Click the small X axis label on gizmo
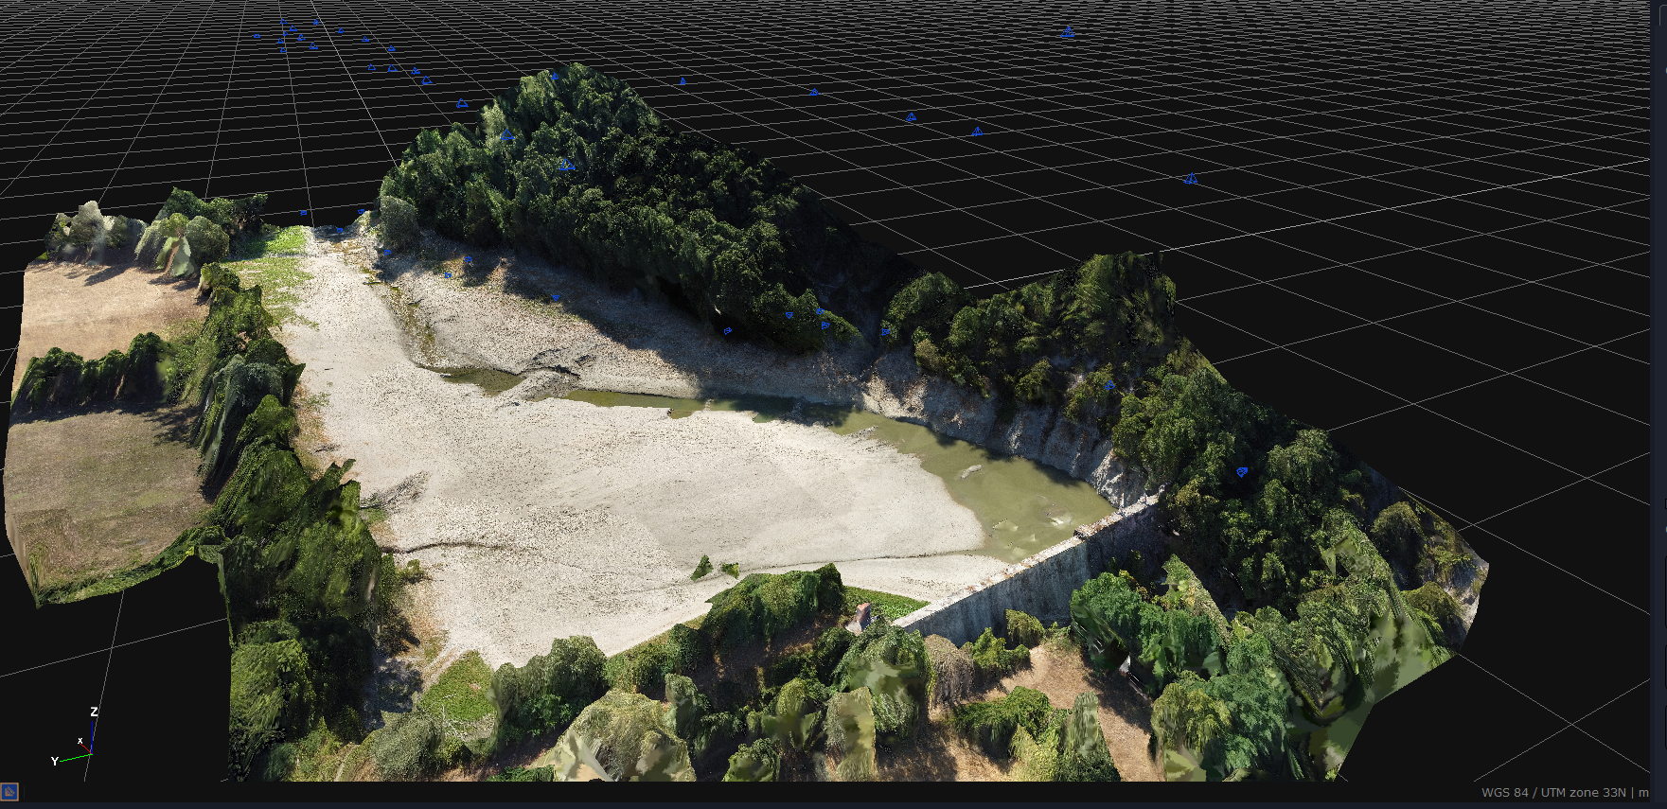 (x=80, y=741)
